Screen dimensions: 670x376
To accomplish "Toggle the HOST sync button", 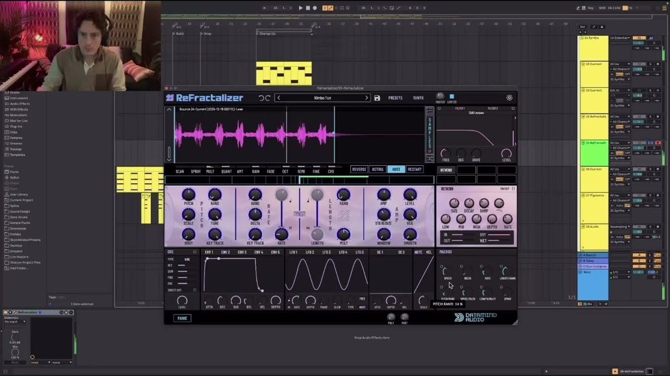I will point(396,169).
